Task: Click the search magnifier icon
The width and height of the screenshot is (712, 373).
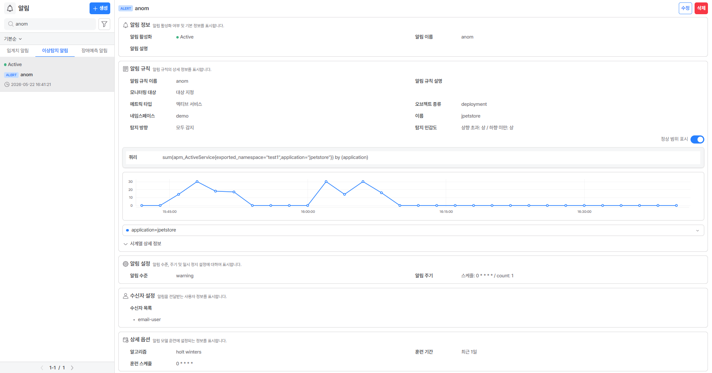Action: click(x=11, y=24)
